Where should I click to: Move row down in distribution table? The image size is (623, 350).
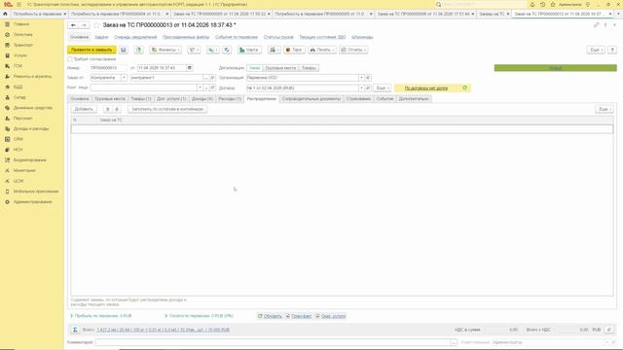[117, 109]
